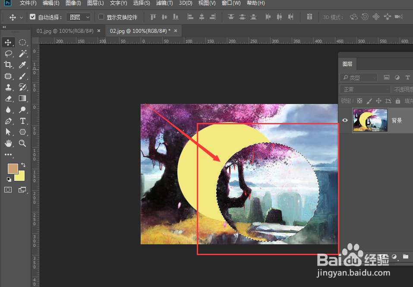Select the Polygon shape tool

22,132
